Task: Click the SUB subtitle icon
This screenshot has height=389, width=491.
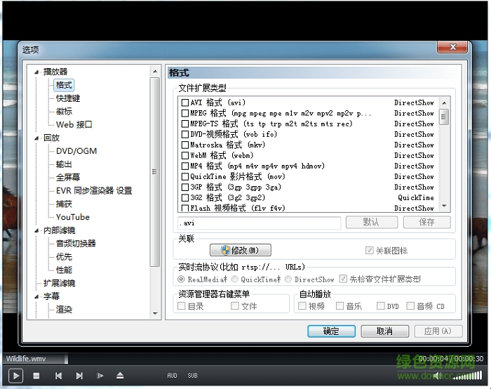Action: pos(192,376)
